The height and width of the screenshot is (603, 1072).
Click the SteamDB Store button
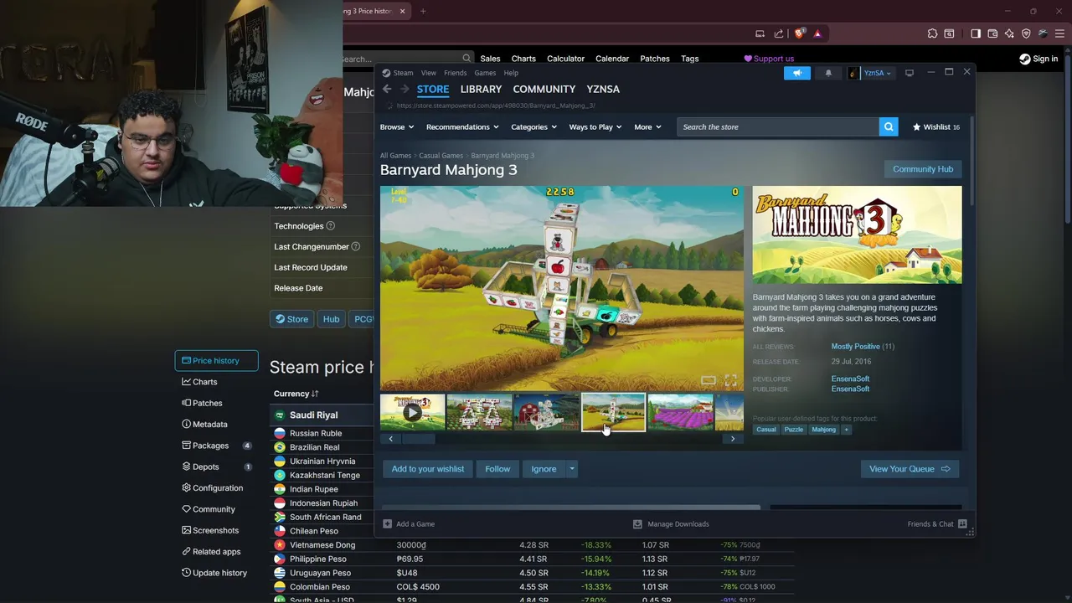[x=291, y=319]
